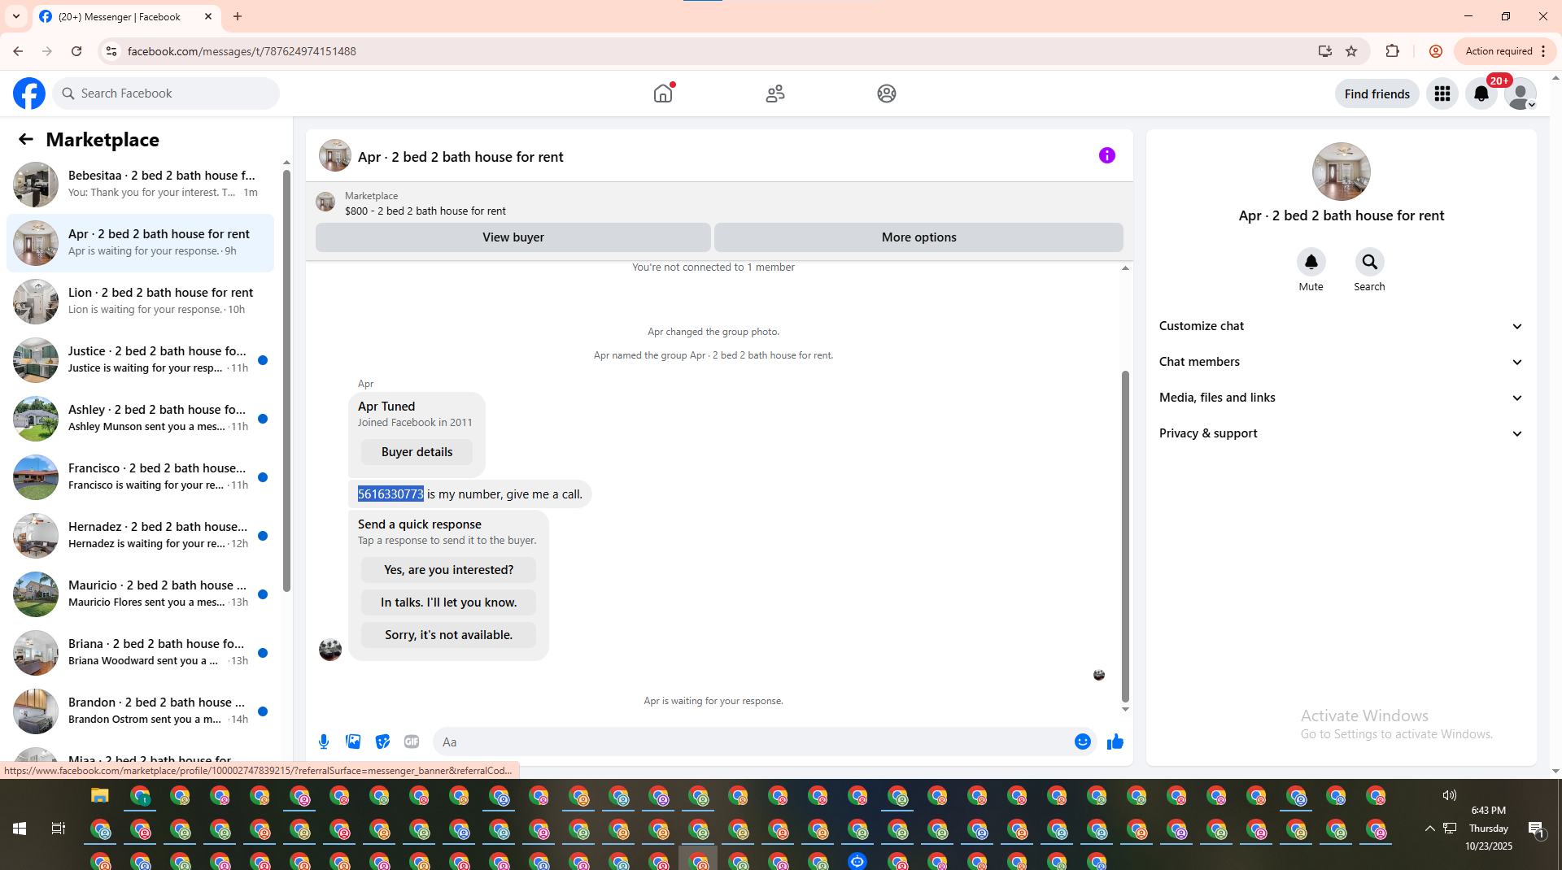
Task: Click the Messenger Facebook browser tab
Action: point(126,16)
